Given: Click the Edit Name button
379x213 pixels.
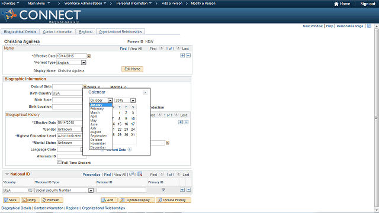Looking at the screenshot, I should [x=132, y=69].
